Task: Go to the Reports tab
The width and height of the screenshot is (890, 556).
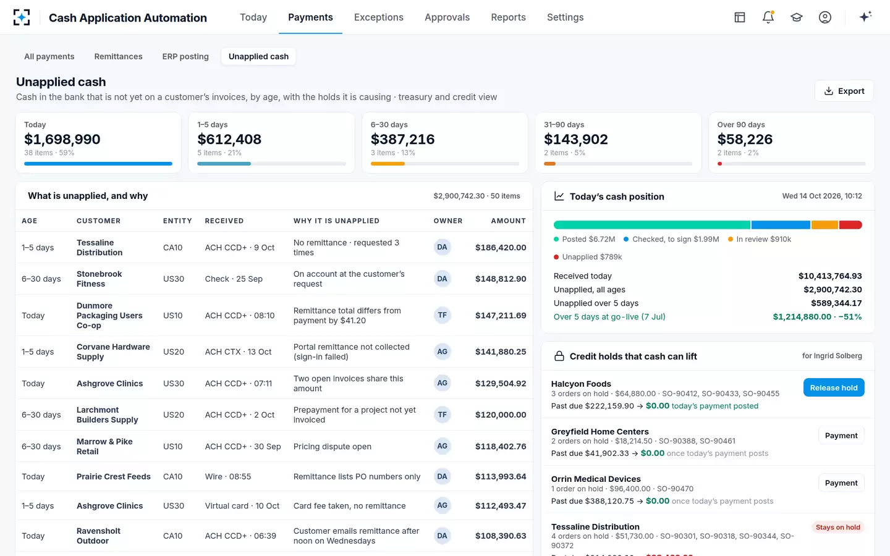Action: tap(508, 17)
